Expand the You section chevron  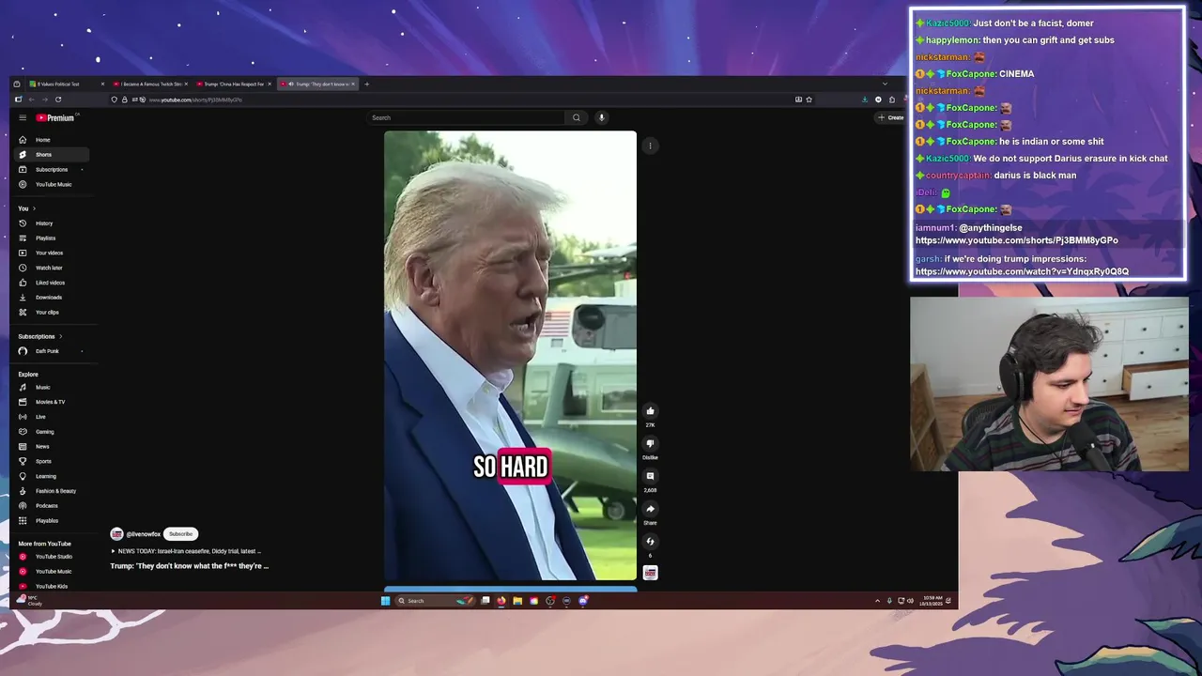pos(34,208)
